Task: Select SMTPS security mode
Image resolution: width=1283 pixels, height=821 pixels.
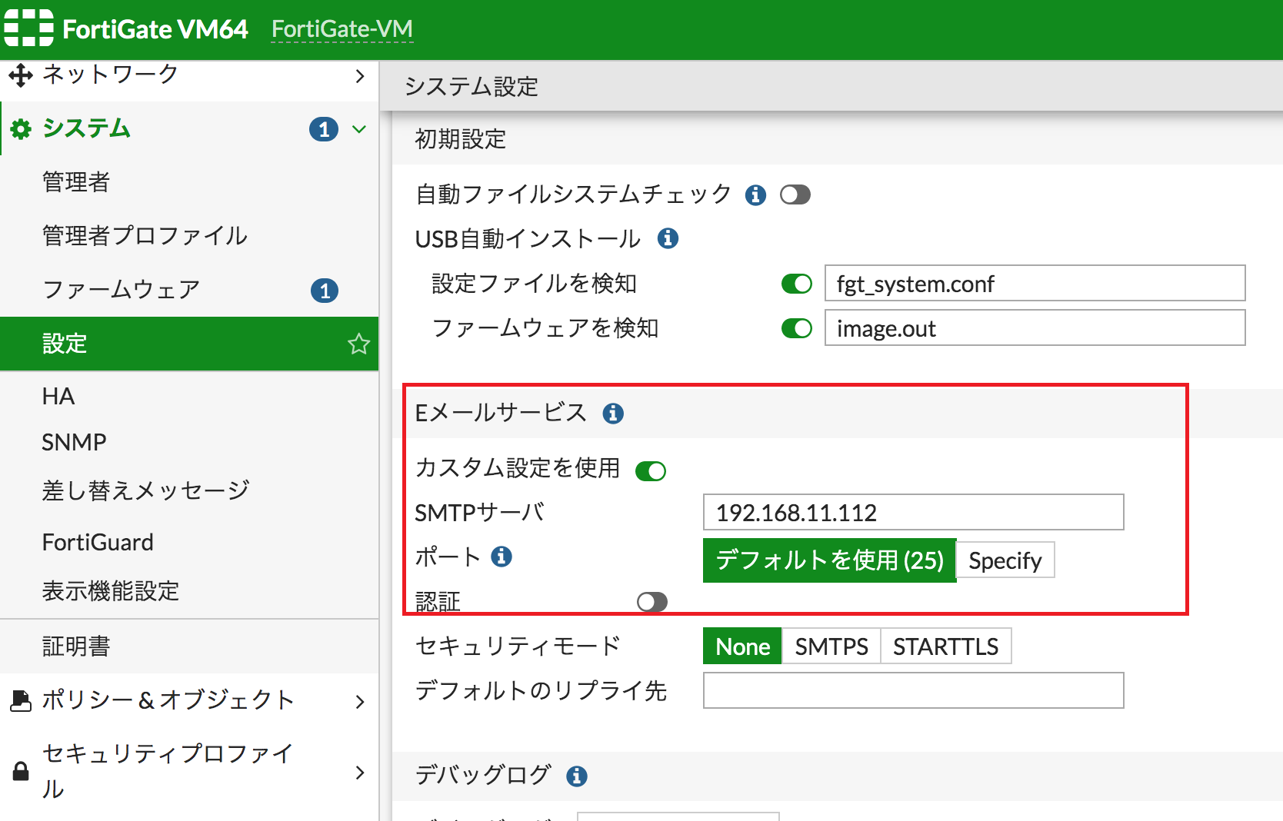Action: tap(831, 646)
